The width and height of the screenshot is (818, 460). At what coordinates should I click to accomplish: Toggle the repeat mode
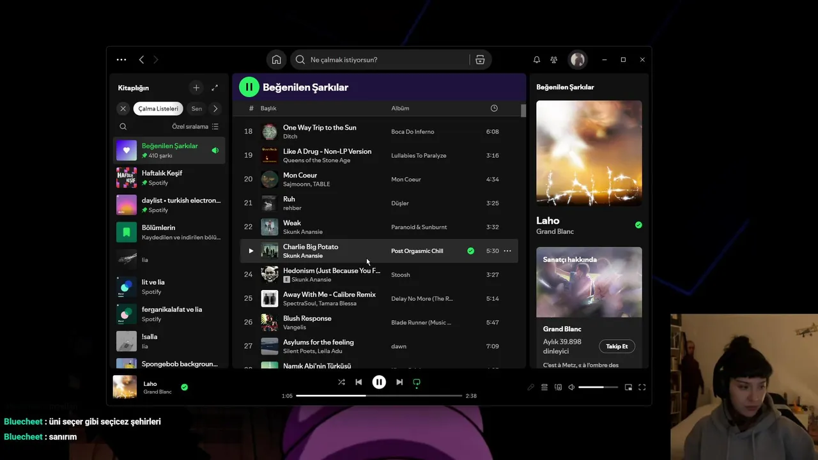coord(417,382)
